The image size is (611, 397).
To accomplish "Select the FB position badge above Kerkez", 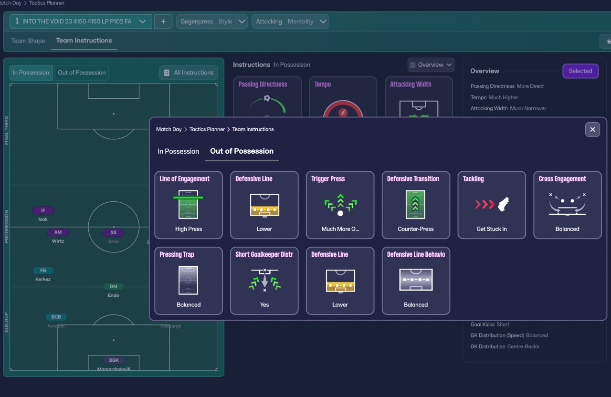I will (43, 271).
